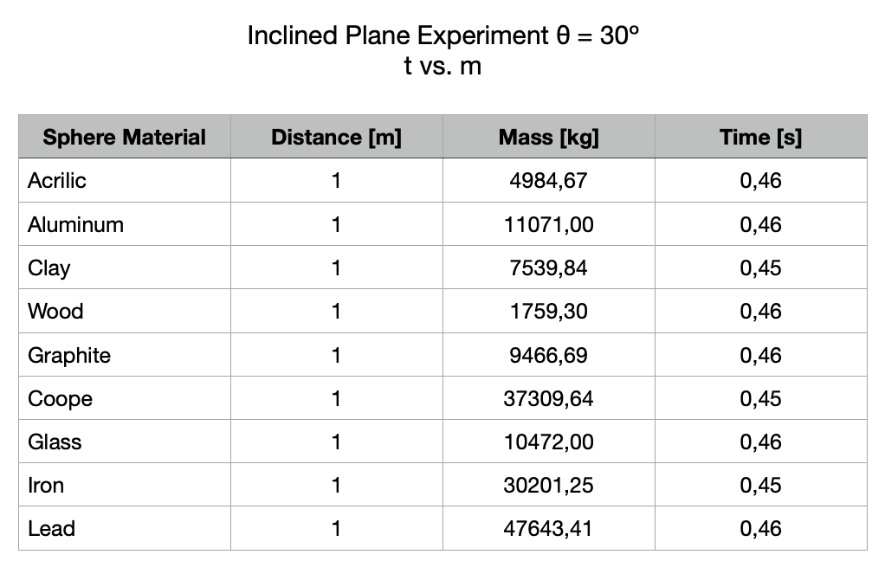The width and height of the screenshot is (885, 561).
Task: Select the mass cell showing 4984,67
Action: coord(548,181)
